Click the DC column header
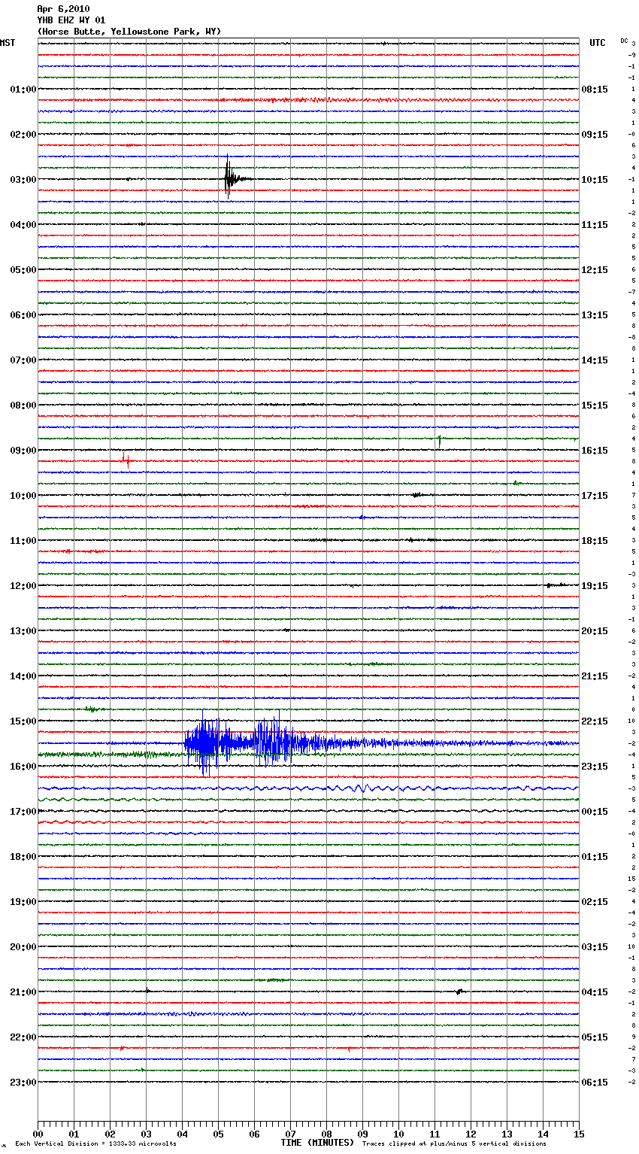639x1154 pixels. tap(624, 41)
